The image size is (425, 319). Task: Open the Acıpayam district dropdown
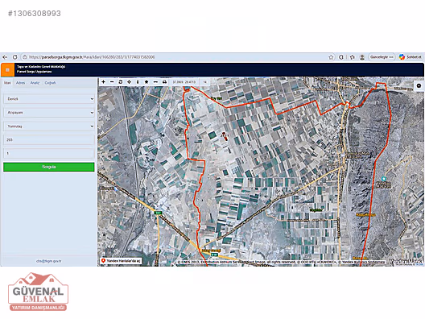[49, 113]
